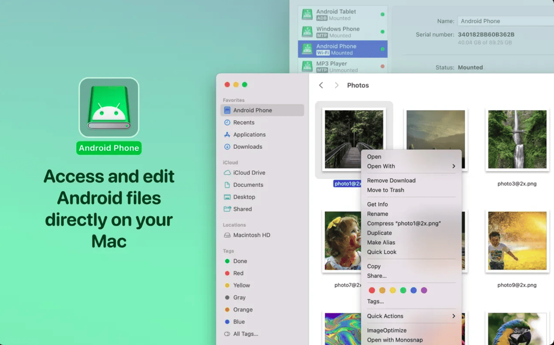Select Share... from context menu
The image size is (554, 345).
pos(377,276)
